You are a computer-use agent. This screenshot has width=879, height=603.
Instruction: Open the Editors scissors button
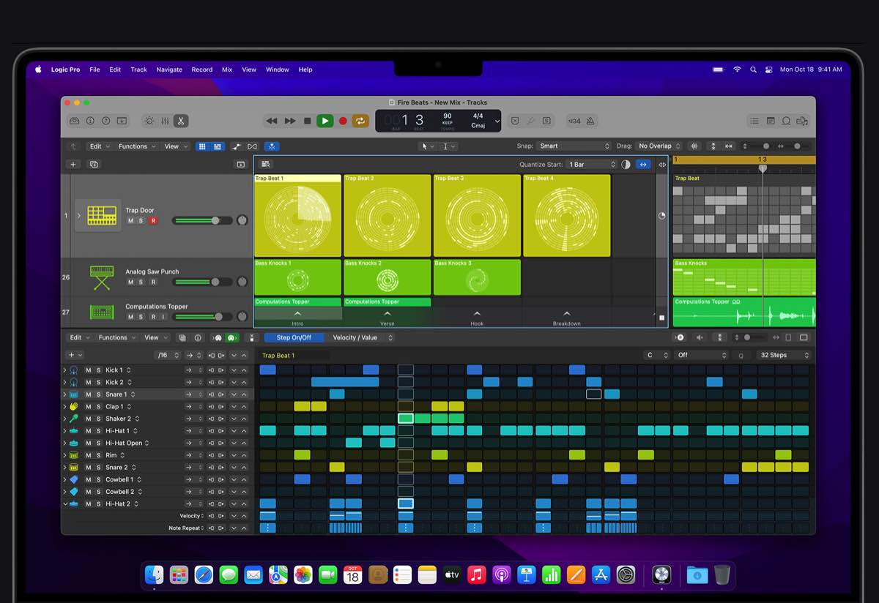click(180, 121)
